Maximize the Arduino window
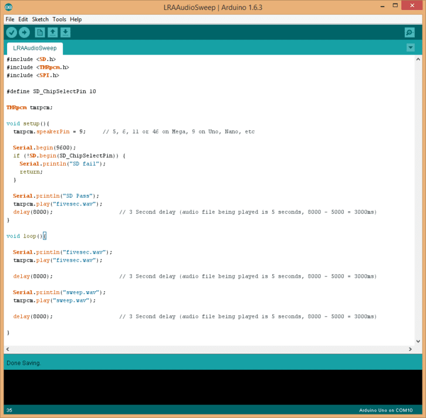Screen dimensions: 426x418 395,6
